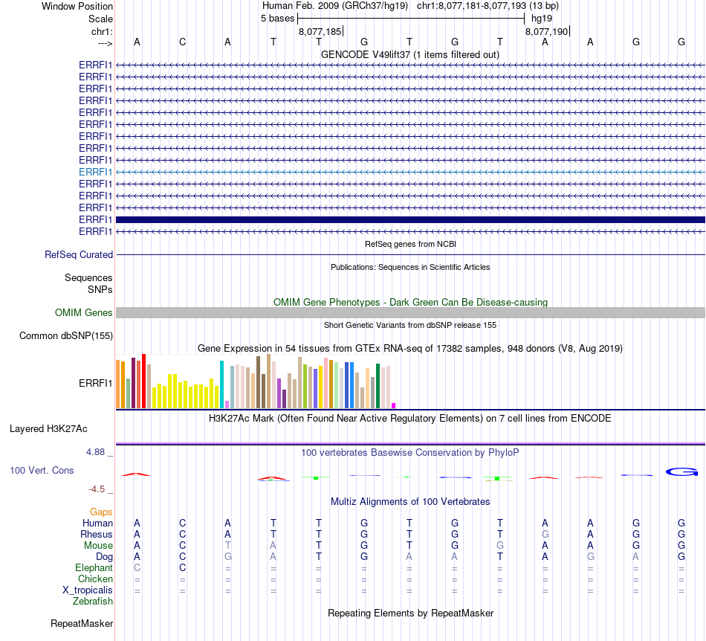Click the Window Position label
The width and height of the screenshot is (706, 641).
point(77,6)
